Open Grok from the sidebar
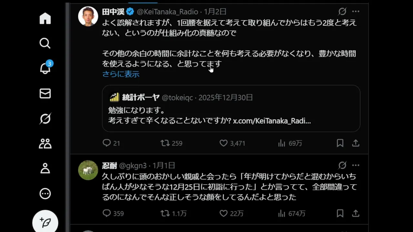Image resolution: width=413 pixels, height=232 pixels. [45, 119]
